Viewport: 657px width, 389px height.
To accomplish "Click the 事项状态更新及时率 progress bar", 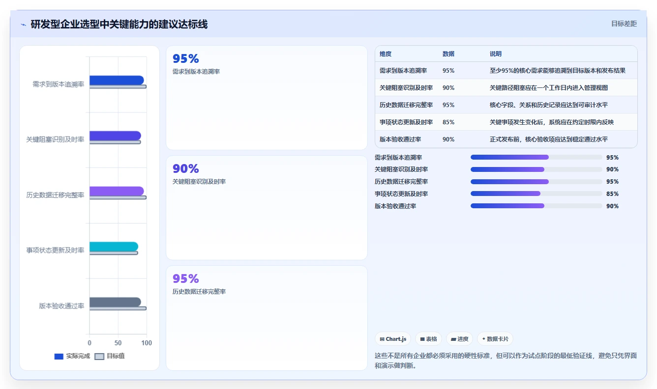I will pyautogui.click(x=537, y=194).
